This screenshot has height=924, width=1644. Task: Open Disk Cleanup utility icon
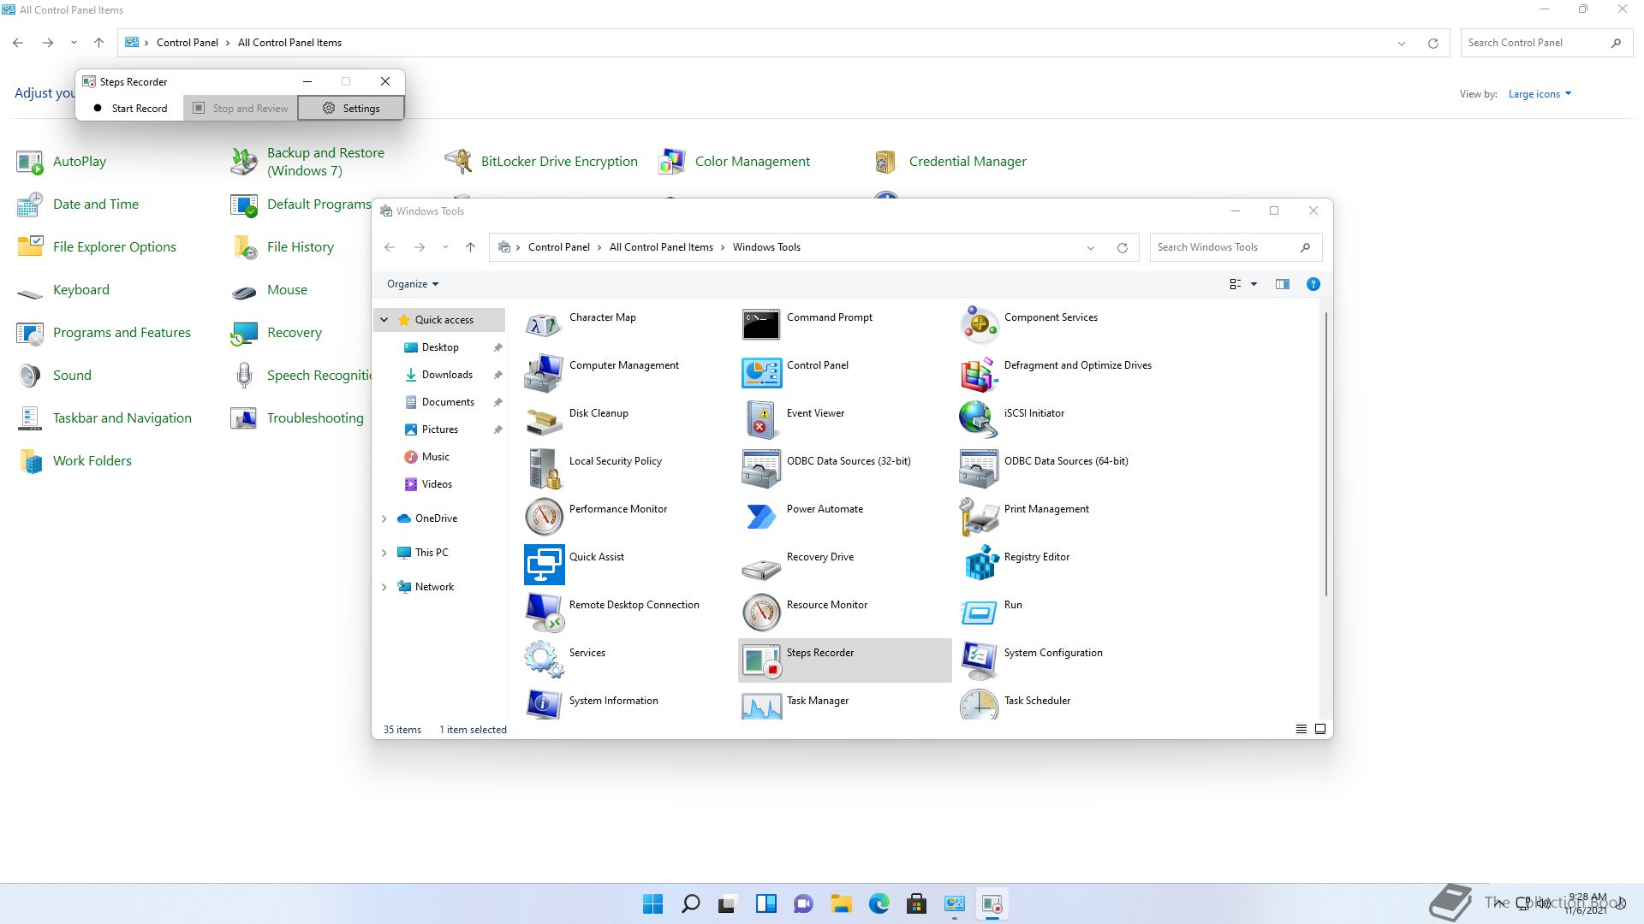pyautogui.click(x=544, y=420)
